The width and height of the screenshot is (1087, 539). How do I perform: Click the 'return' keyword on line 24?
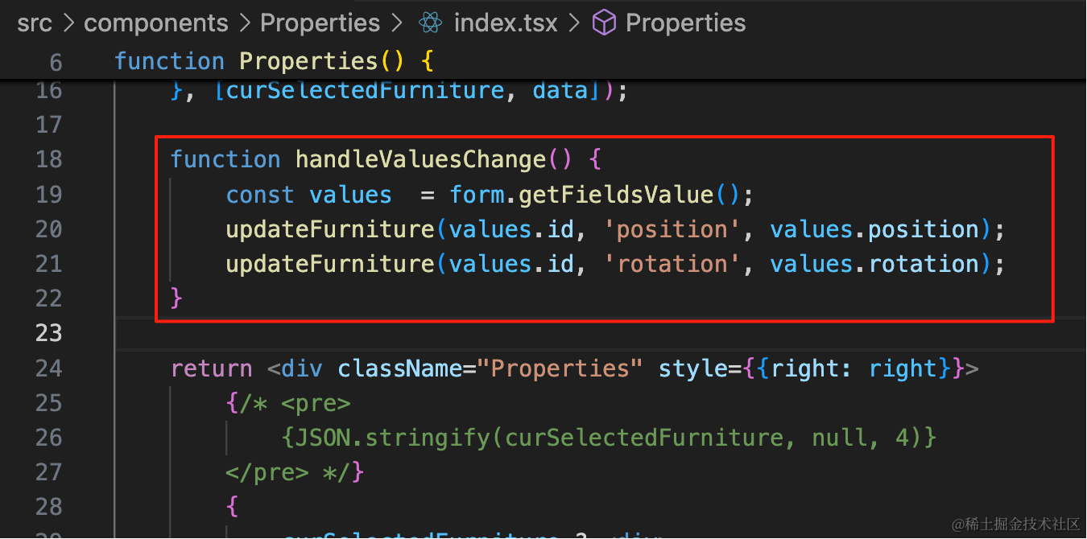(x=212, y=368)
